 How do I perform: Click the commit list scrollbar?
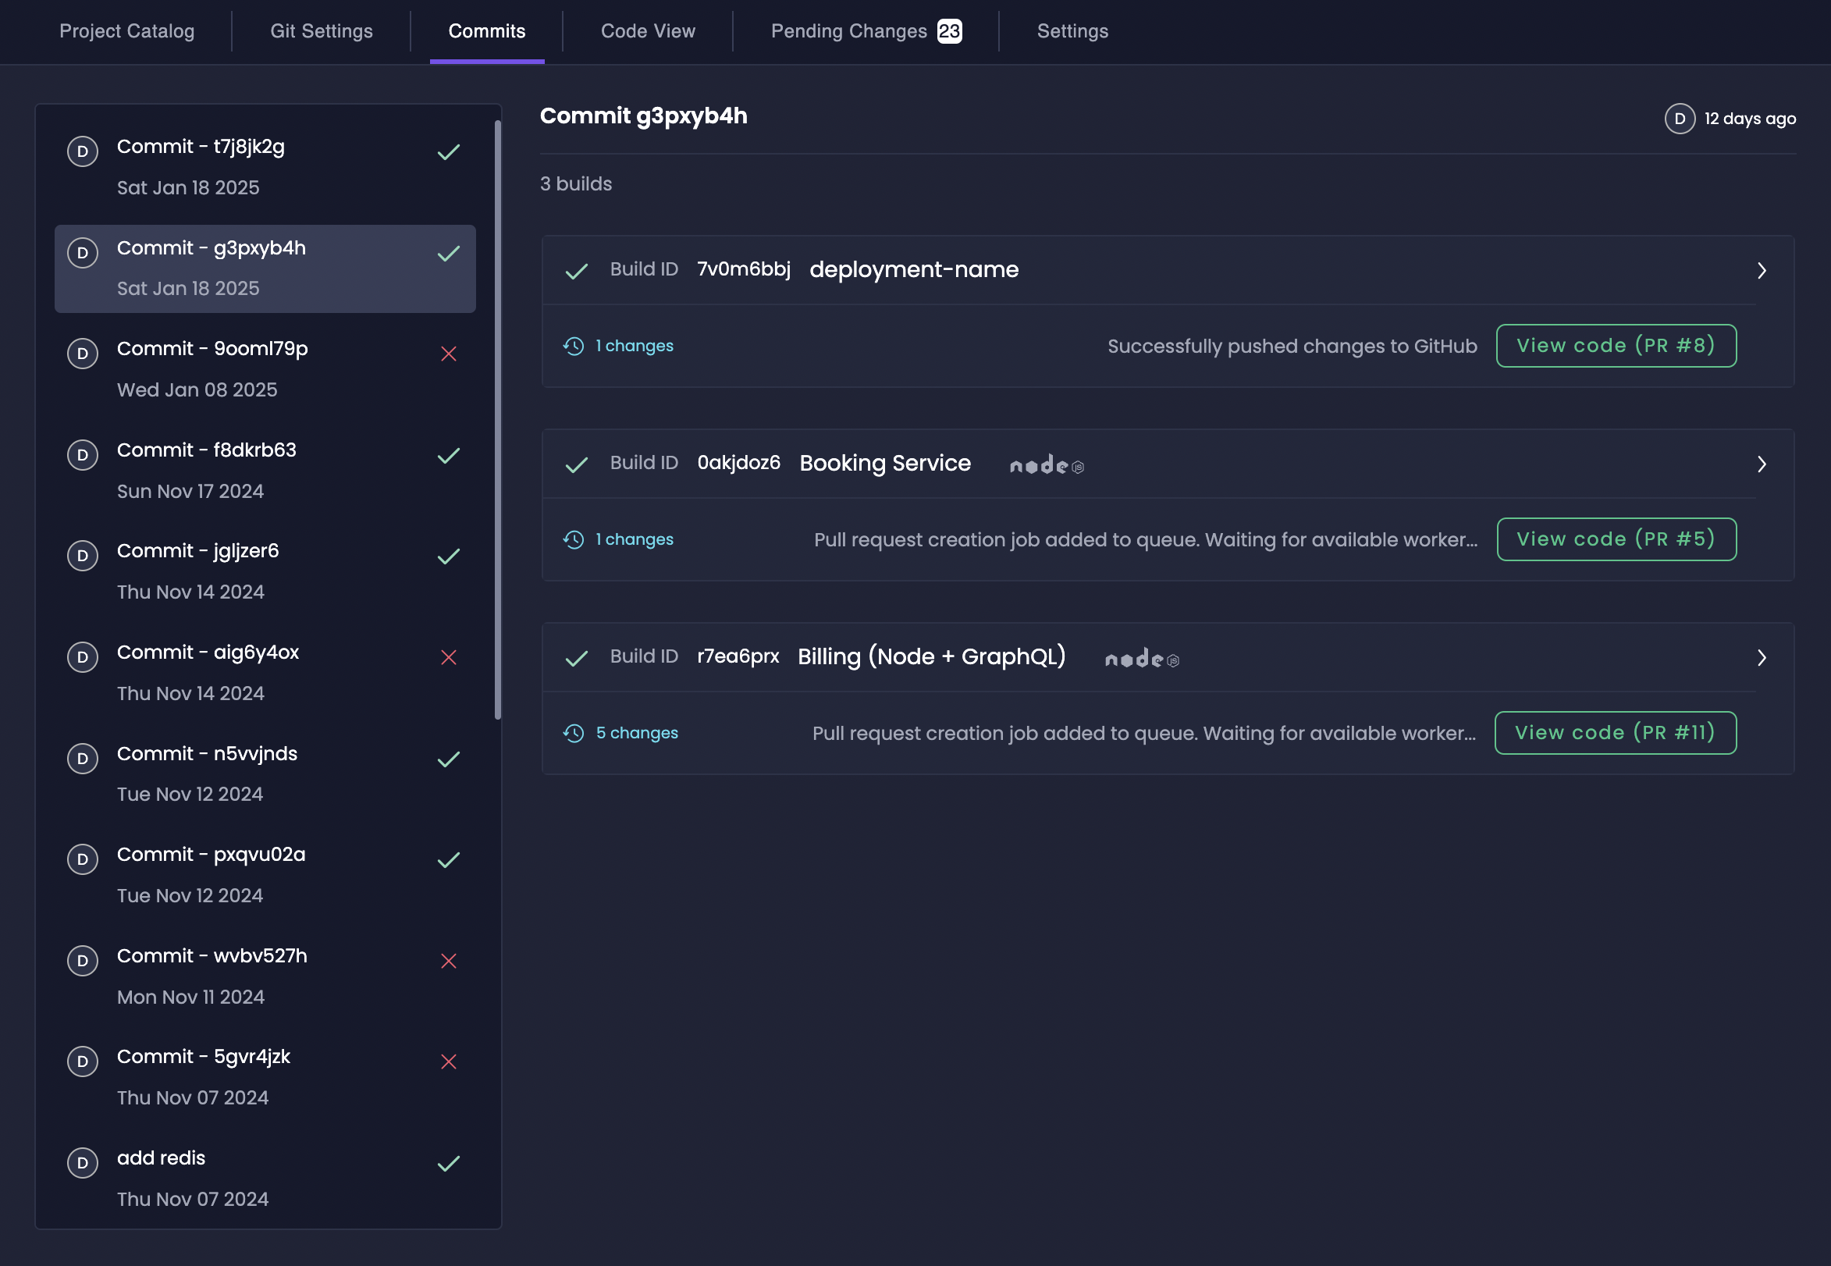click(x=498, y=421)
